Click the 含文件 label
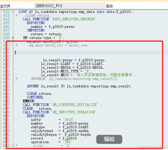Image resolution: width=168 pixels, height=150 pixels. click(x=5, y=6)
